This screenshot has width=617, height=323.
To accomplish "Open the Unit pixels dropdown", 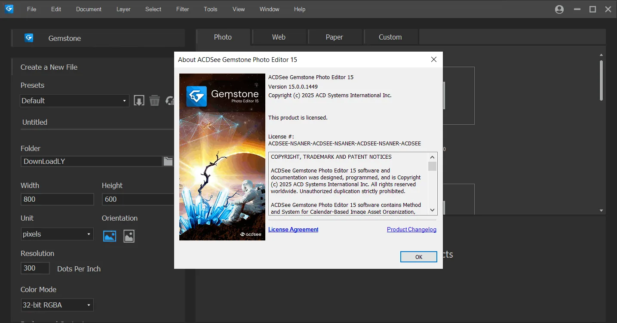I will click(x=57, y=234).
